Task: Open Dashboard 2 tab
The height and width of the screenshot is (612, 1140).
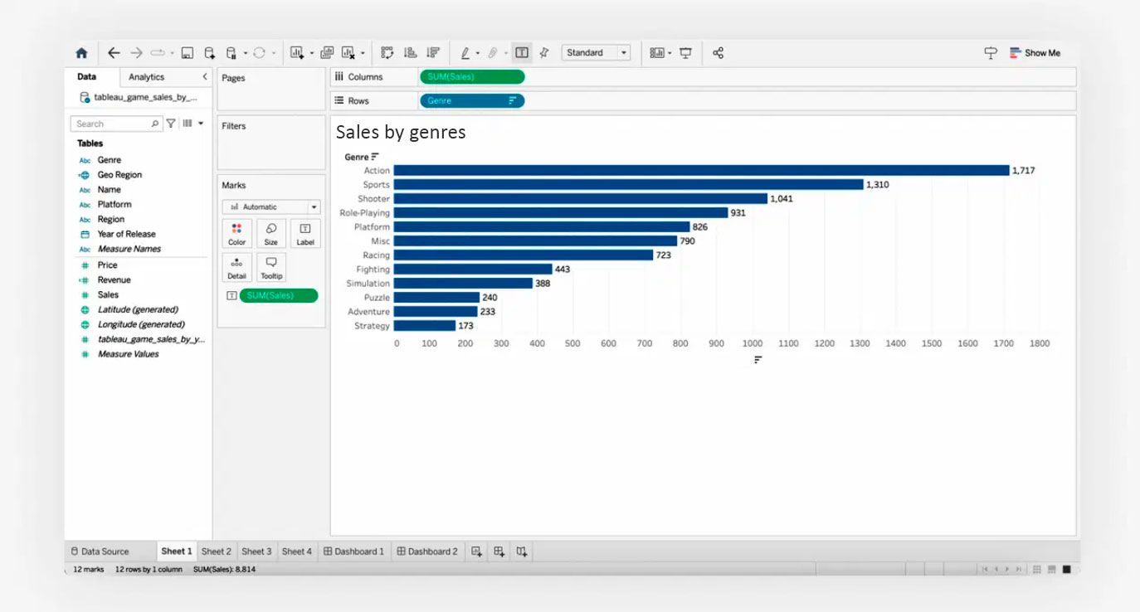Action: (x=427, y=551)
